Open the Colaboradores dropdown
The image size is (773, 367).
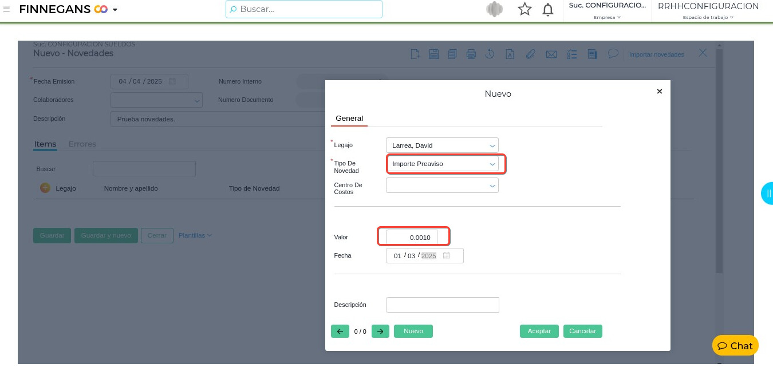(156, 100)
